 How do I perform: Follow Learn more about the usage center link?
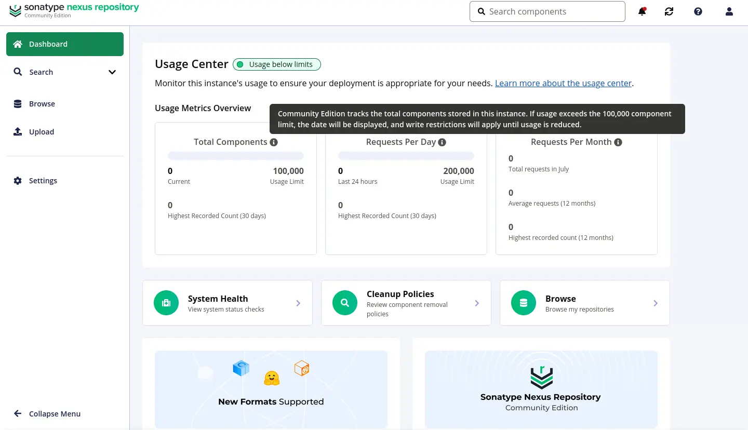pos(563,83)
